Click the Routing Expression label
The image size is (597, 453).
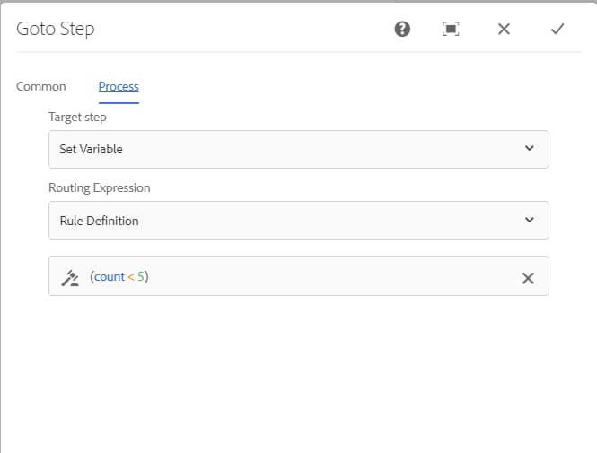pos(99,188)
